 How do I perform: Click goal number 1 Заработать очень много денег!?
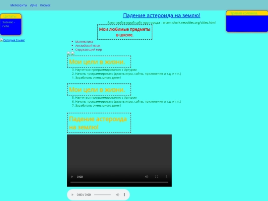point(98,77)
